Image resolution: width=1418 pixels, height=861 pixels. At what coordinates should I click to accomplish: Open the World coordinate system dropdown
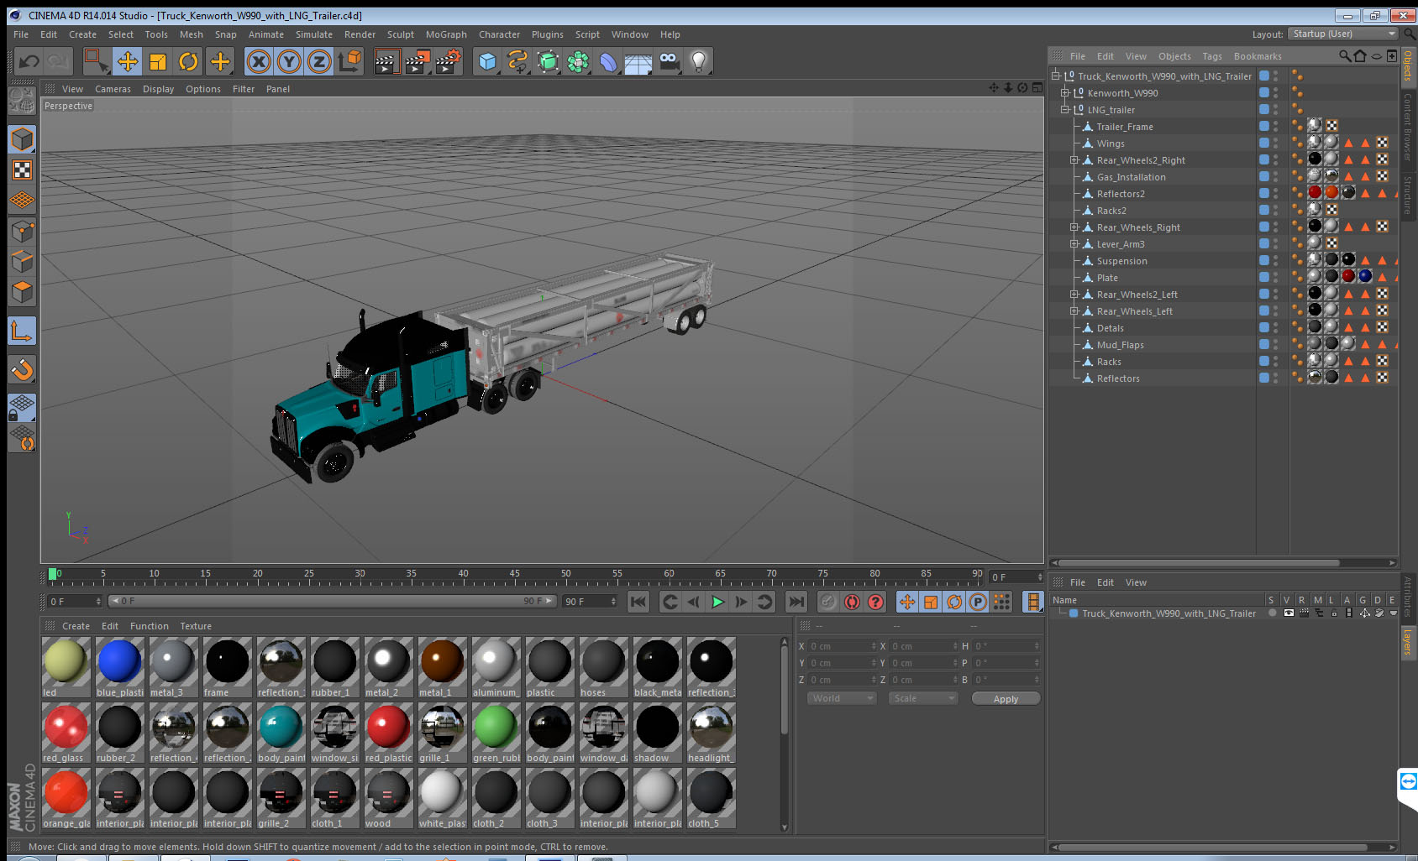[842, 698]
